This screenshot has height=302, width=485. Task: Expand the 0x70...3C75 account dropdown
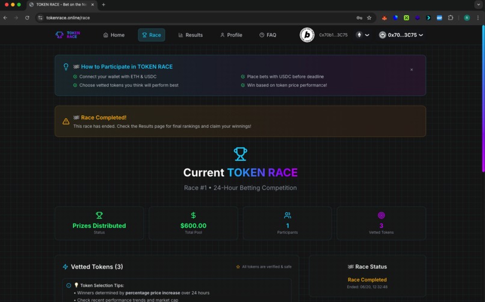[x=401, y=35]
